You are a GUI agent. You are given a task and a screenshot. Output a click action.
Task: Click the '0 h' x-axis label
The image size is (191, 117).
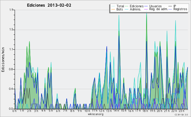14,111
